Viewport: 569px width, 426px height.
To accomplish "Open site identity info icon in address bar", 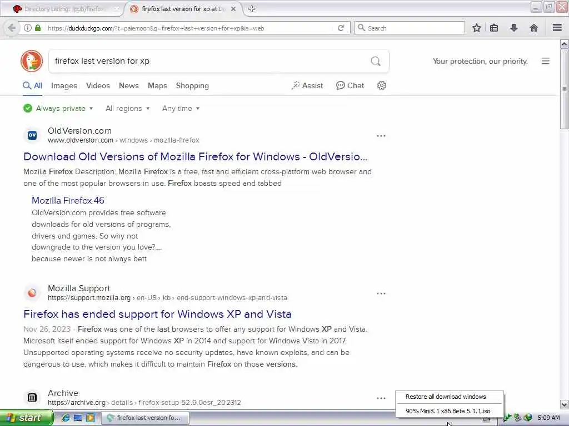I will point(27,28).
